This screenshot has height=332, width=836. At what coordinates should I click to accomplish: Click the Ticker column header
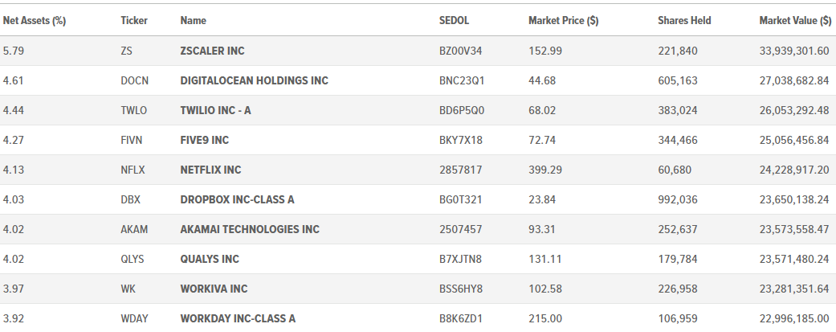coord(134,21)
